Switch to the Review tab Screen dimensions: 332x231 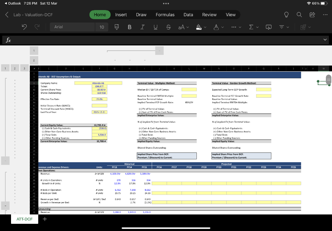(x=209, y=15)
